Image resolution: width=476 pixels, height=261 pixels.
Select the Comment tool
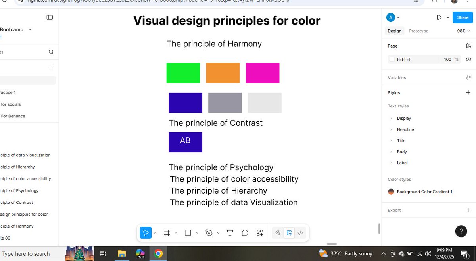tap(245, 233)
